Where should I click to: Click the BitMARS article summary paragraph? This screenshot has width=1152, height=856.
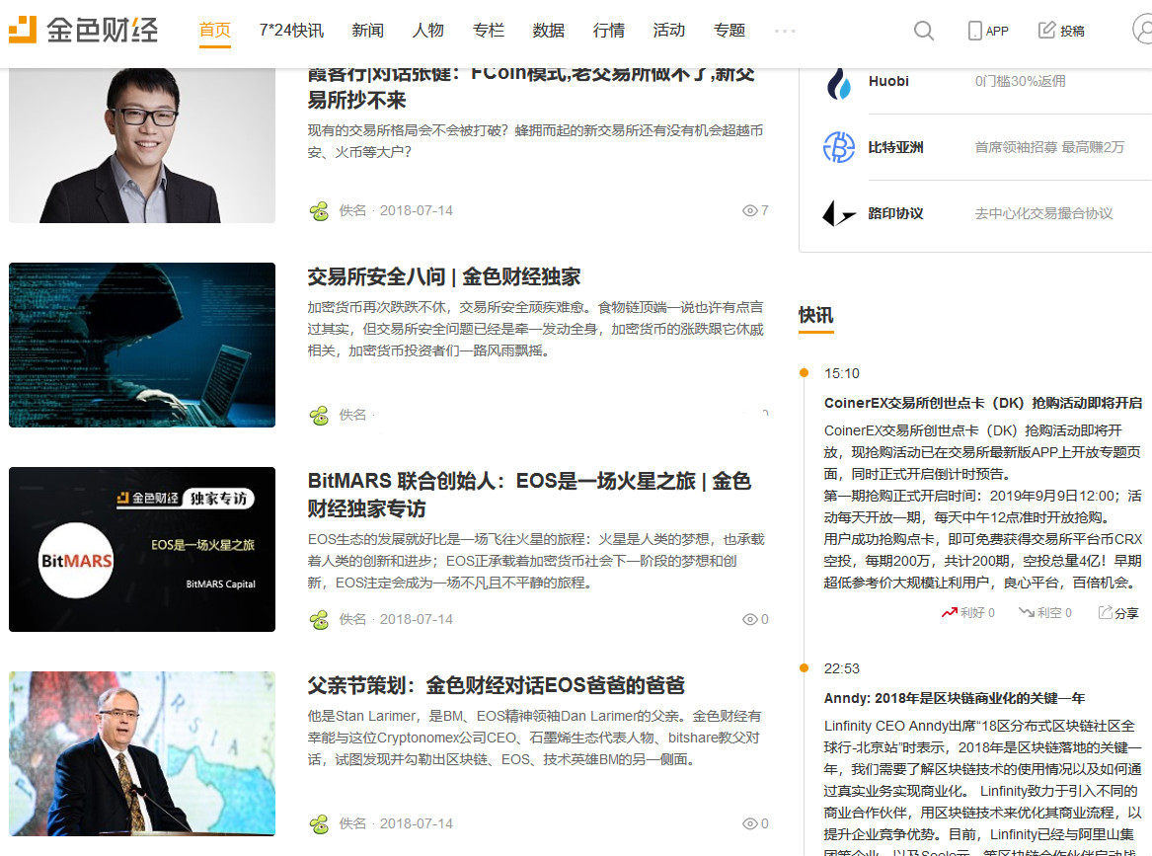536,561
